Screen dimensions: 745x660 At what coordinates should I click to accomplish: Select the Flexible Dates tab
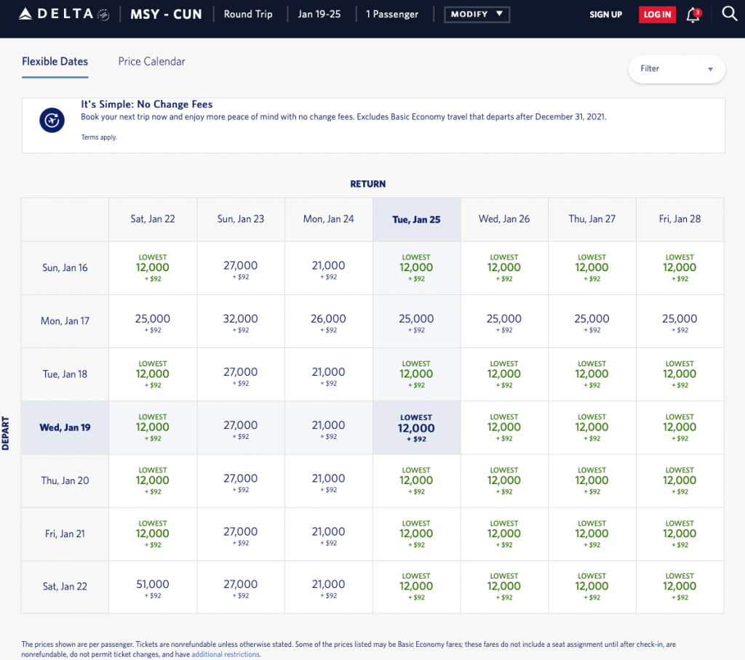tap(55, 62)
